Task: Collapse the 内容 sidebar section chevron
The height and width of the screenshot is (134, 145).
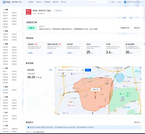Action: tap(19, 97)
